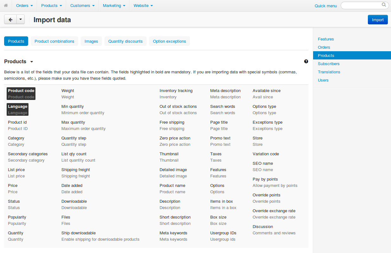
Task: Switch to the Images tab
Action: 91,41
